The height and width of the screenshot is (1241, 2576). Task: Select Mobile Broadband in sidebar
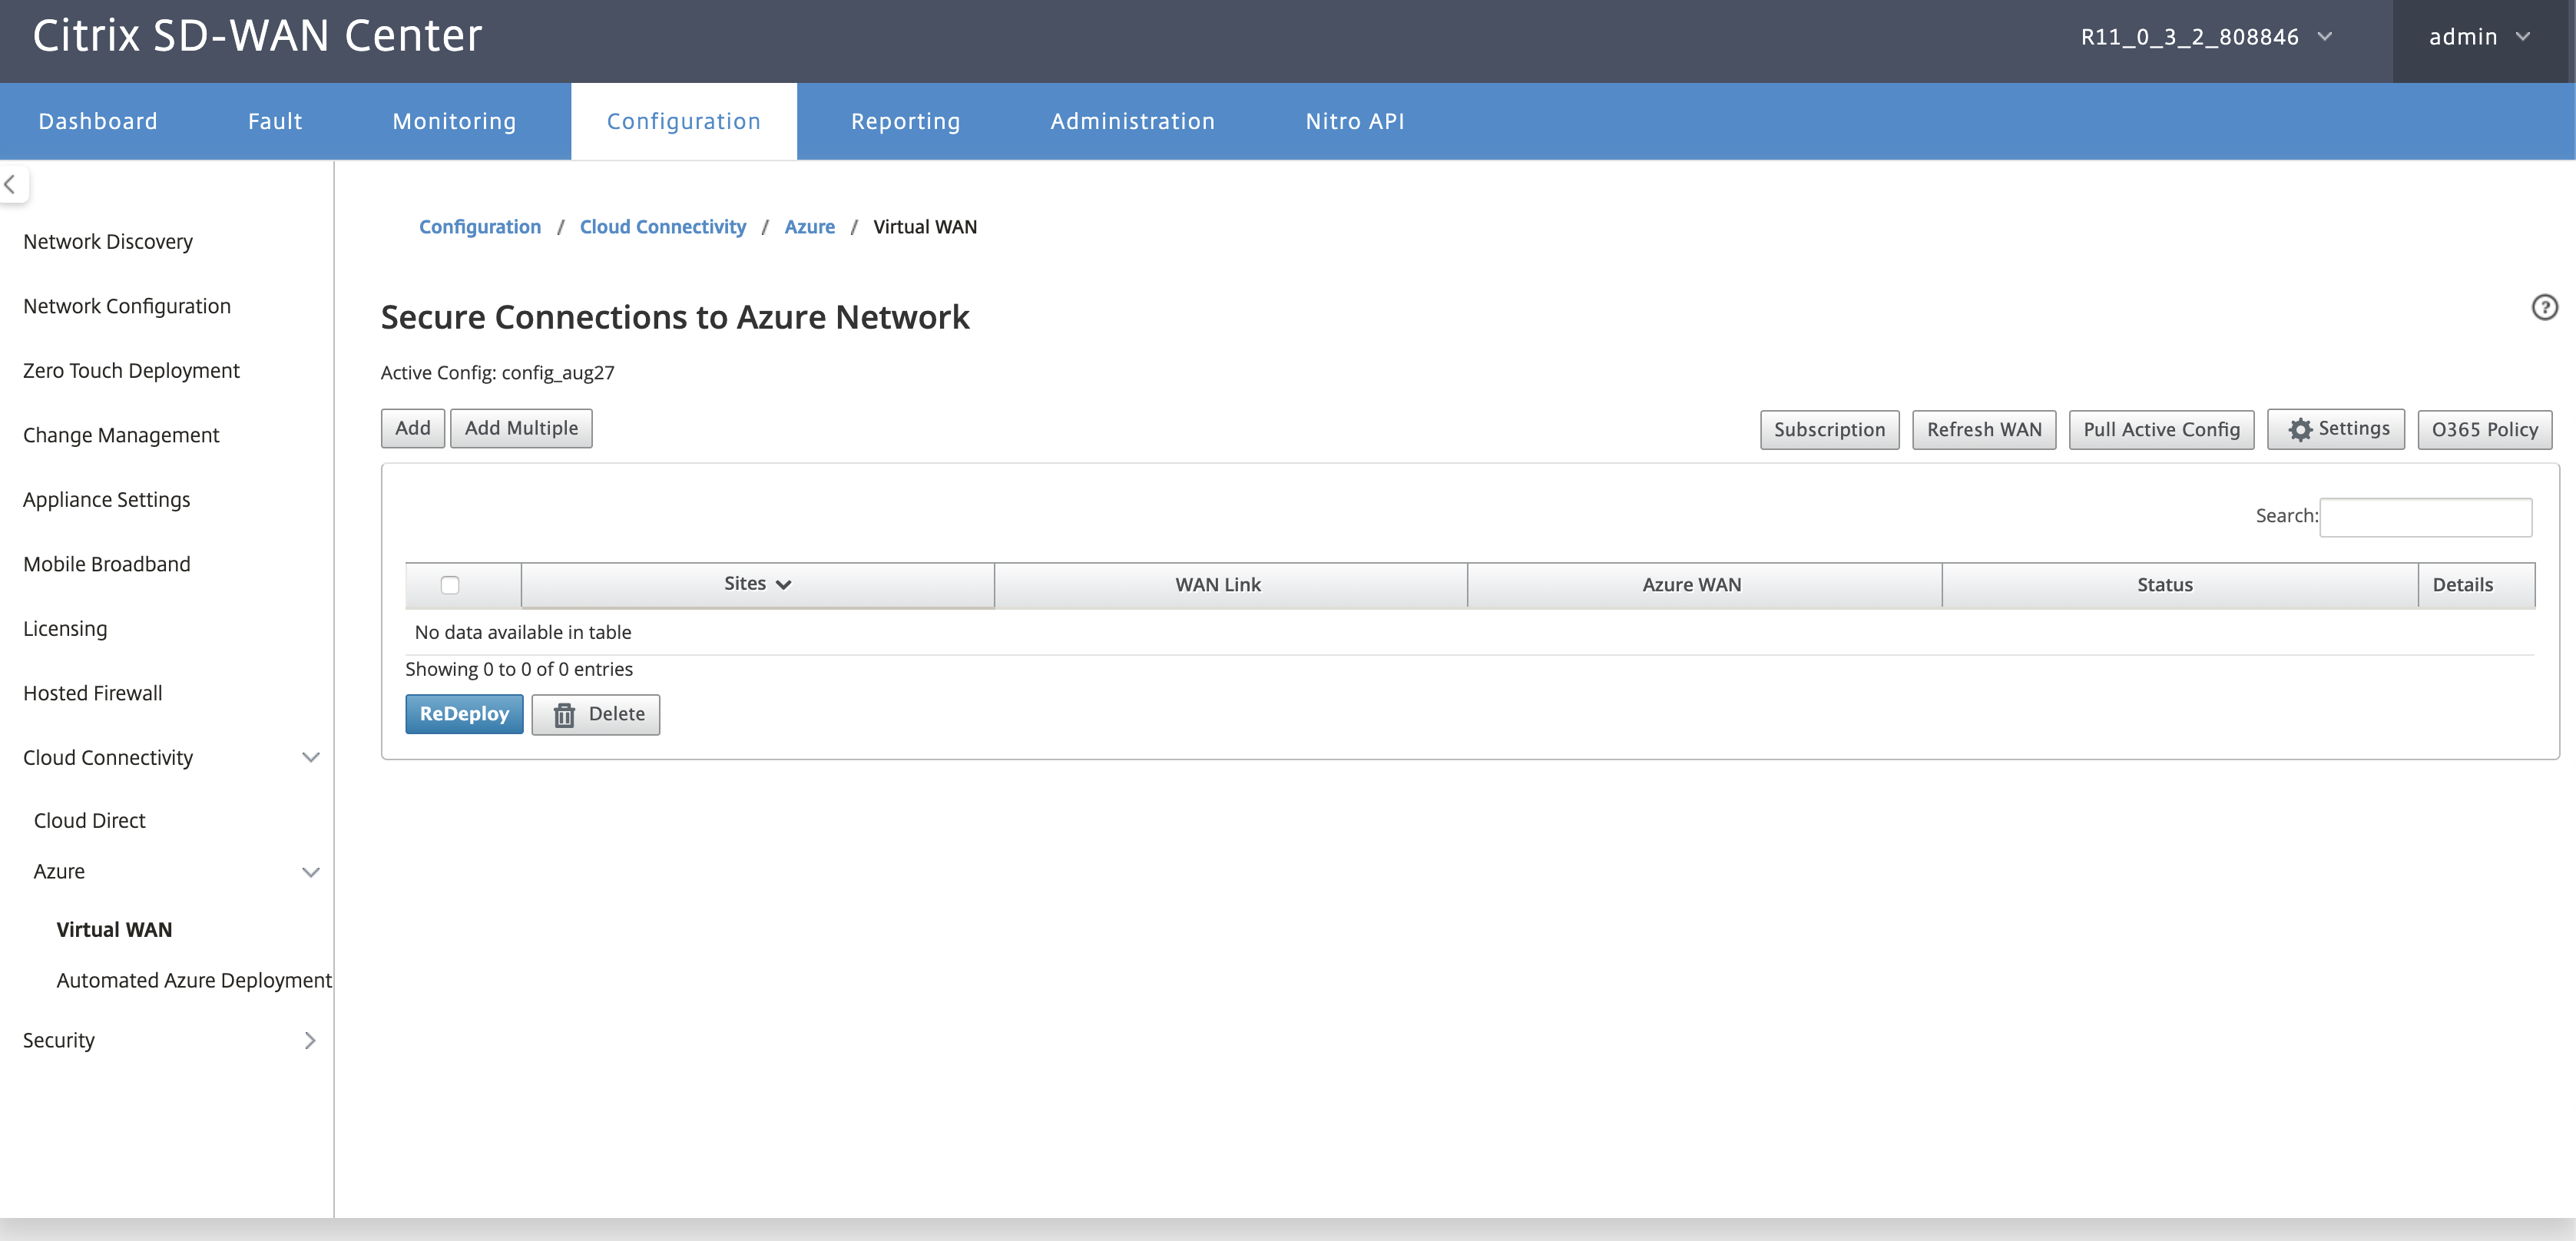point(106,564)
